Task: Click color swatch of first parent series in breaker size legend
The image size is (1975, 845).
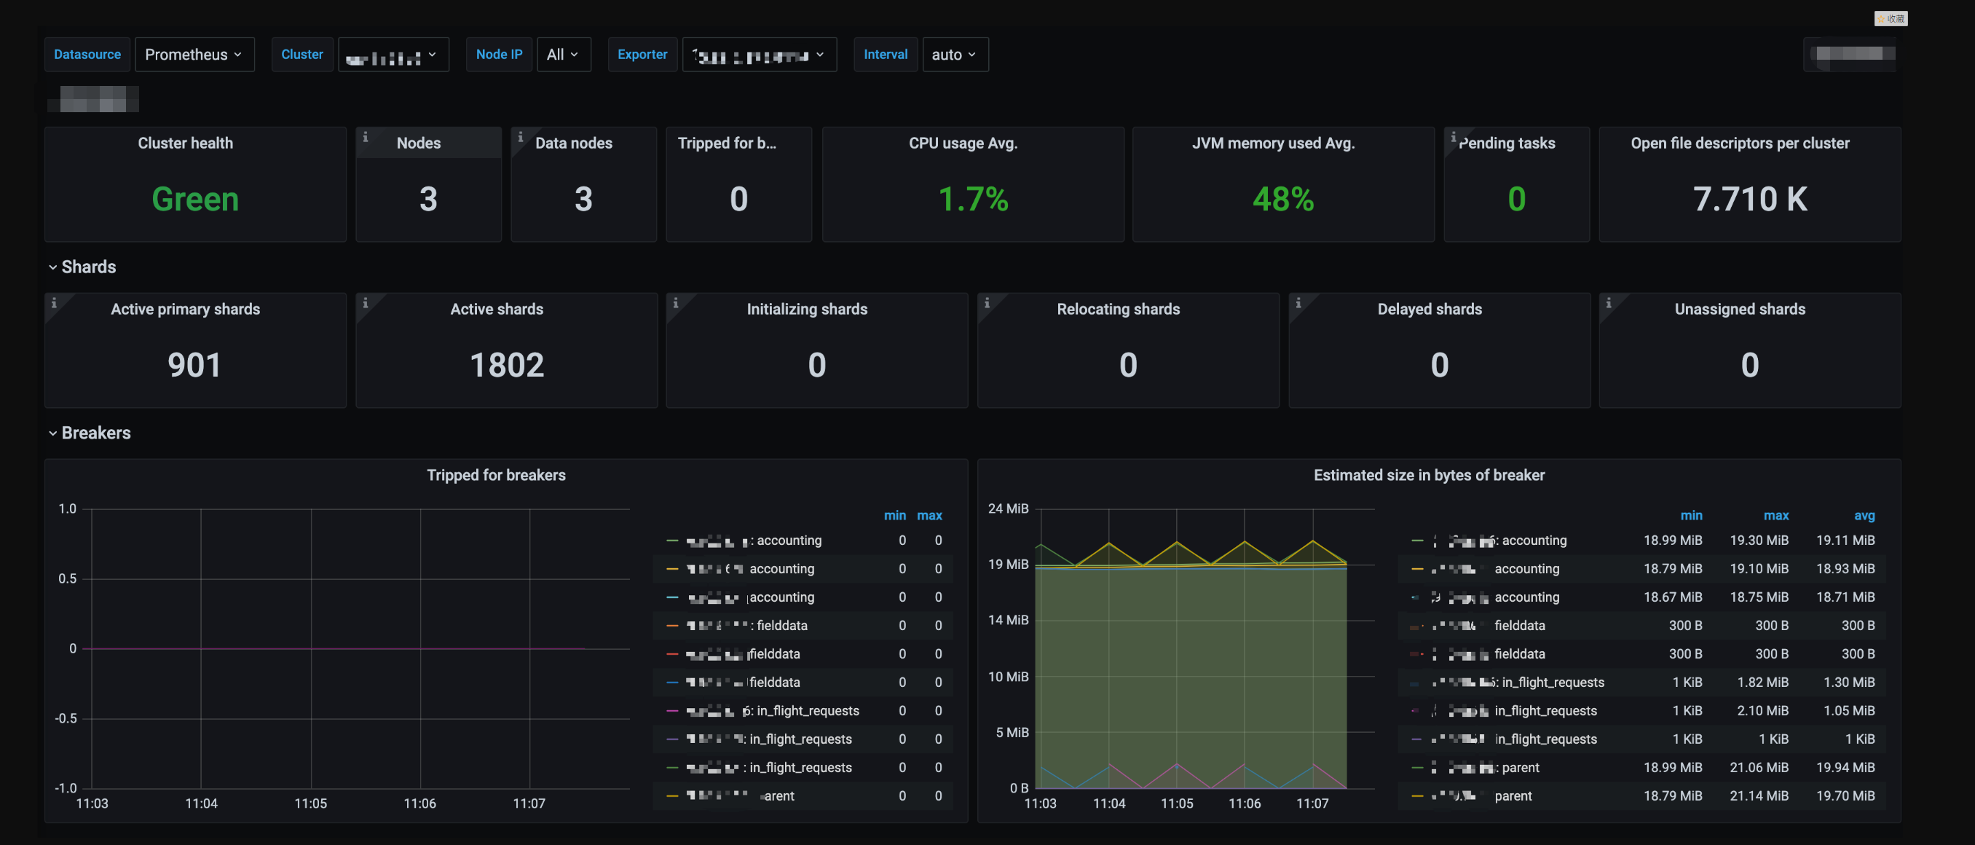Action: 1416,768
